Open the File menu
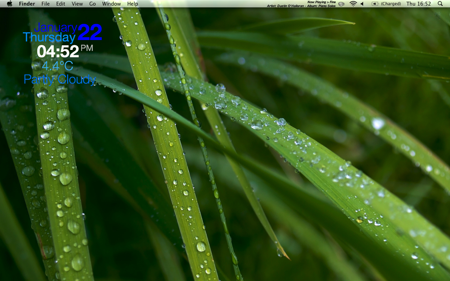 pos(45,4)
